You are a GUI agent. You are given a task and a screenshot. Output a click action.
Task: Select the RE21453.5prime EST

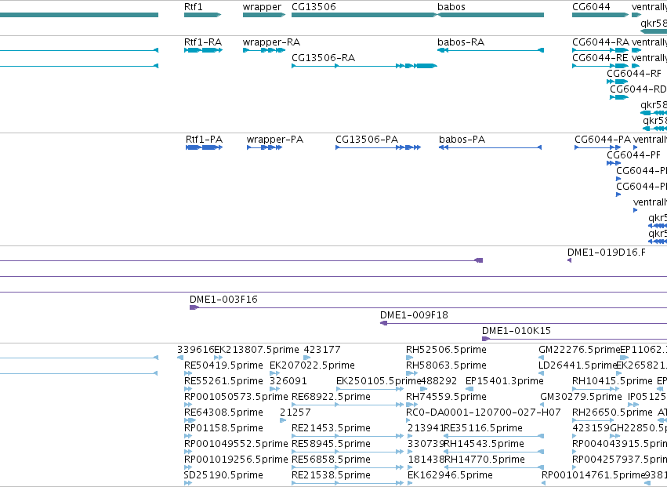347,437
